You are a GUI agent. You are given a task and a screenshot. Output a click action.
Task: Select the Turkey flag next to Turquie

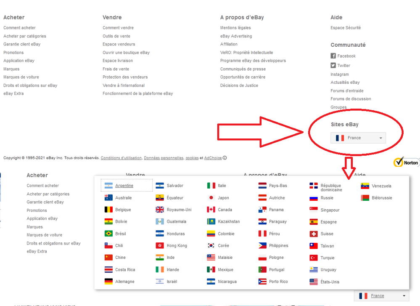314,258
